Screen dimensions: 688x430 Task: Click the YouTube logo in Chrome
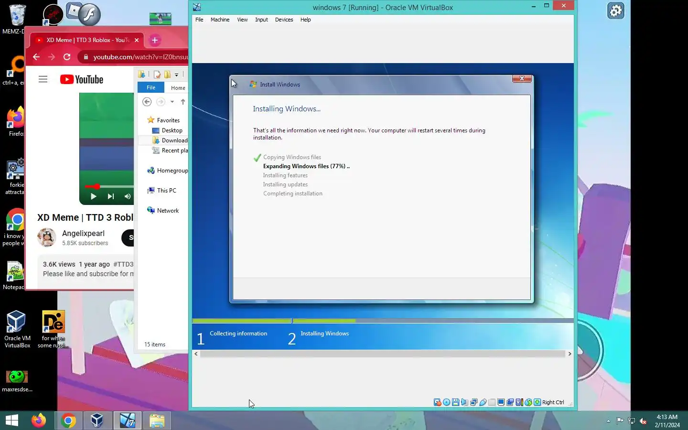(82, 79)
